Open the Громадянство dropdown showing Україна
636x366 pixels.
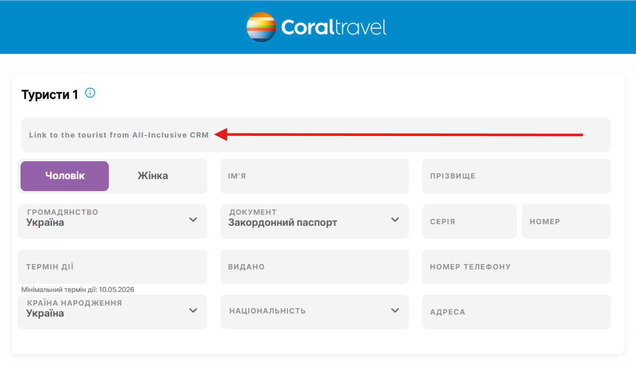tap(112, 221)
